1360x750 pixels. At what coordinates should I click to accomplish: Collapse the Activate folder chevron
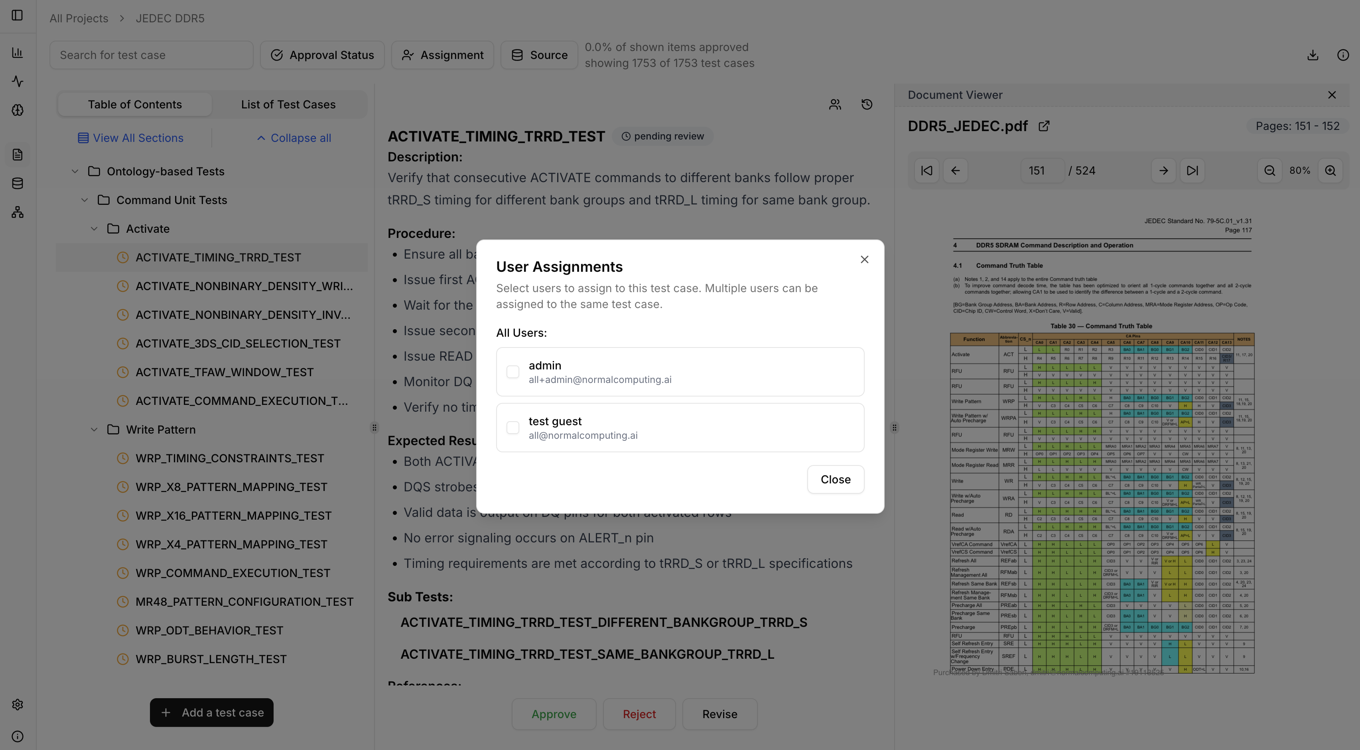(x=95, y=228)
